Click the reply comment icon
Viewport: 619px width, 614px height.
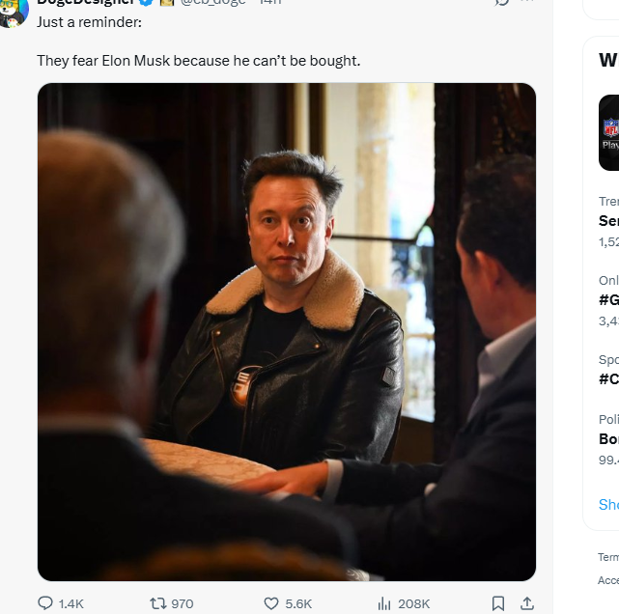pos(45,603)
